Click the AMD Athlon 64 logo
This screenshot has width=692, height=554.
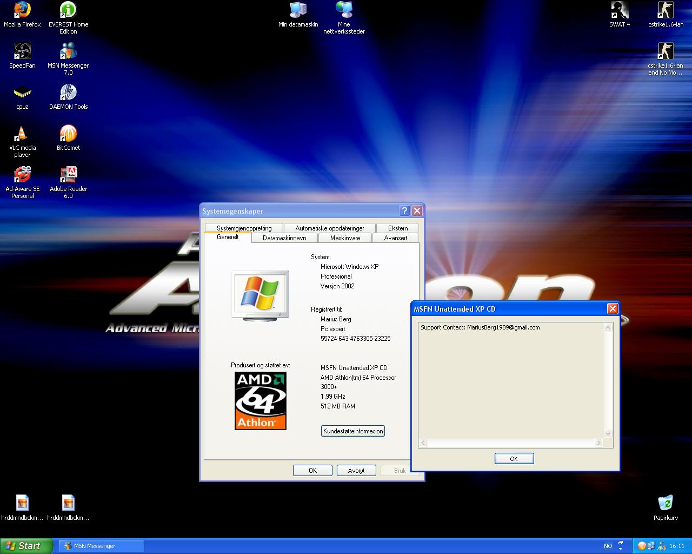(261, 401)
